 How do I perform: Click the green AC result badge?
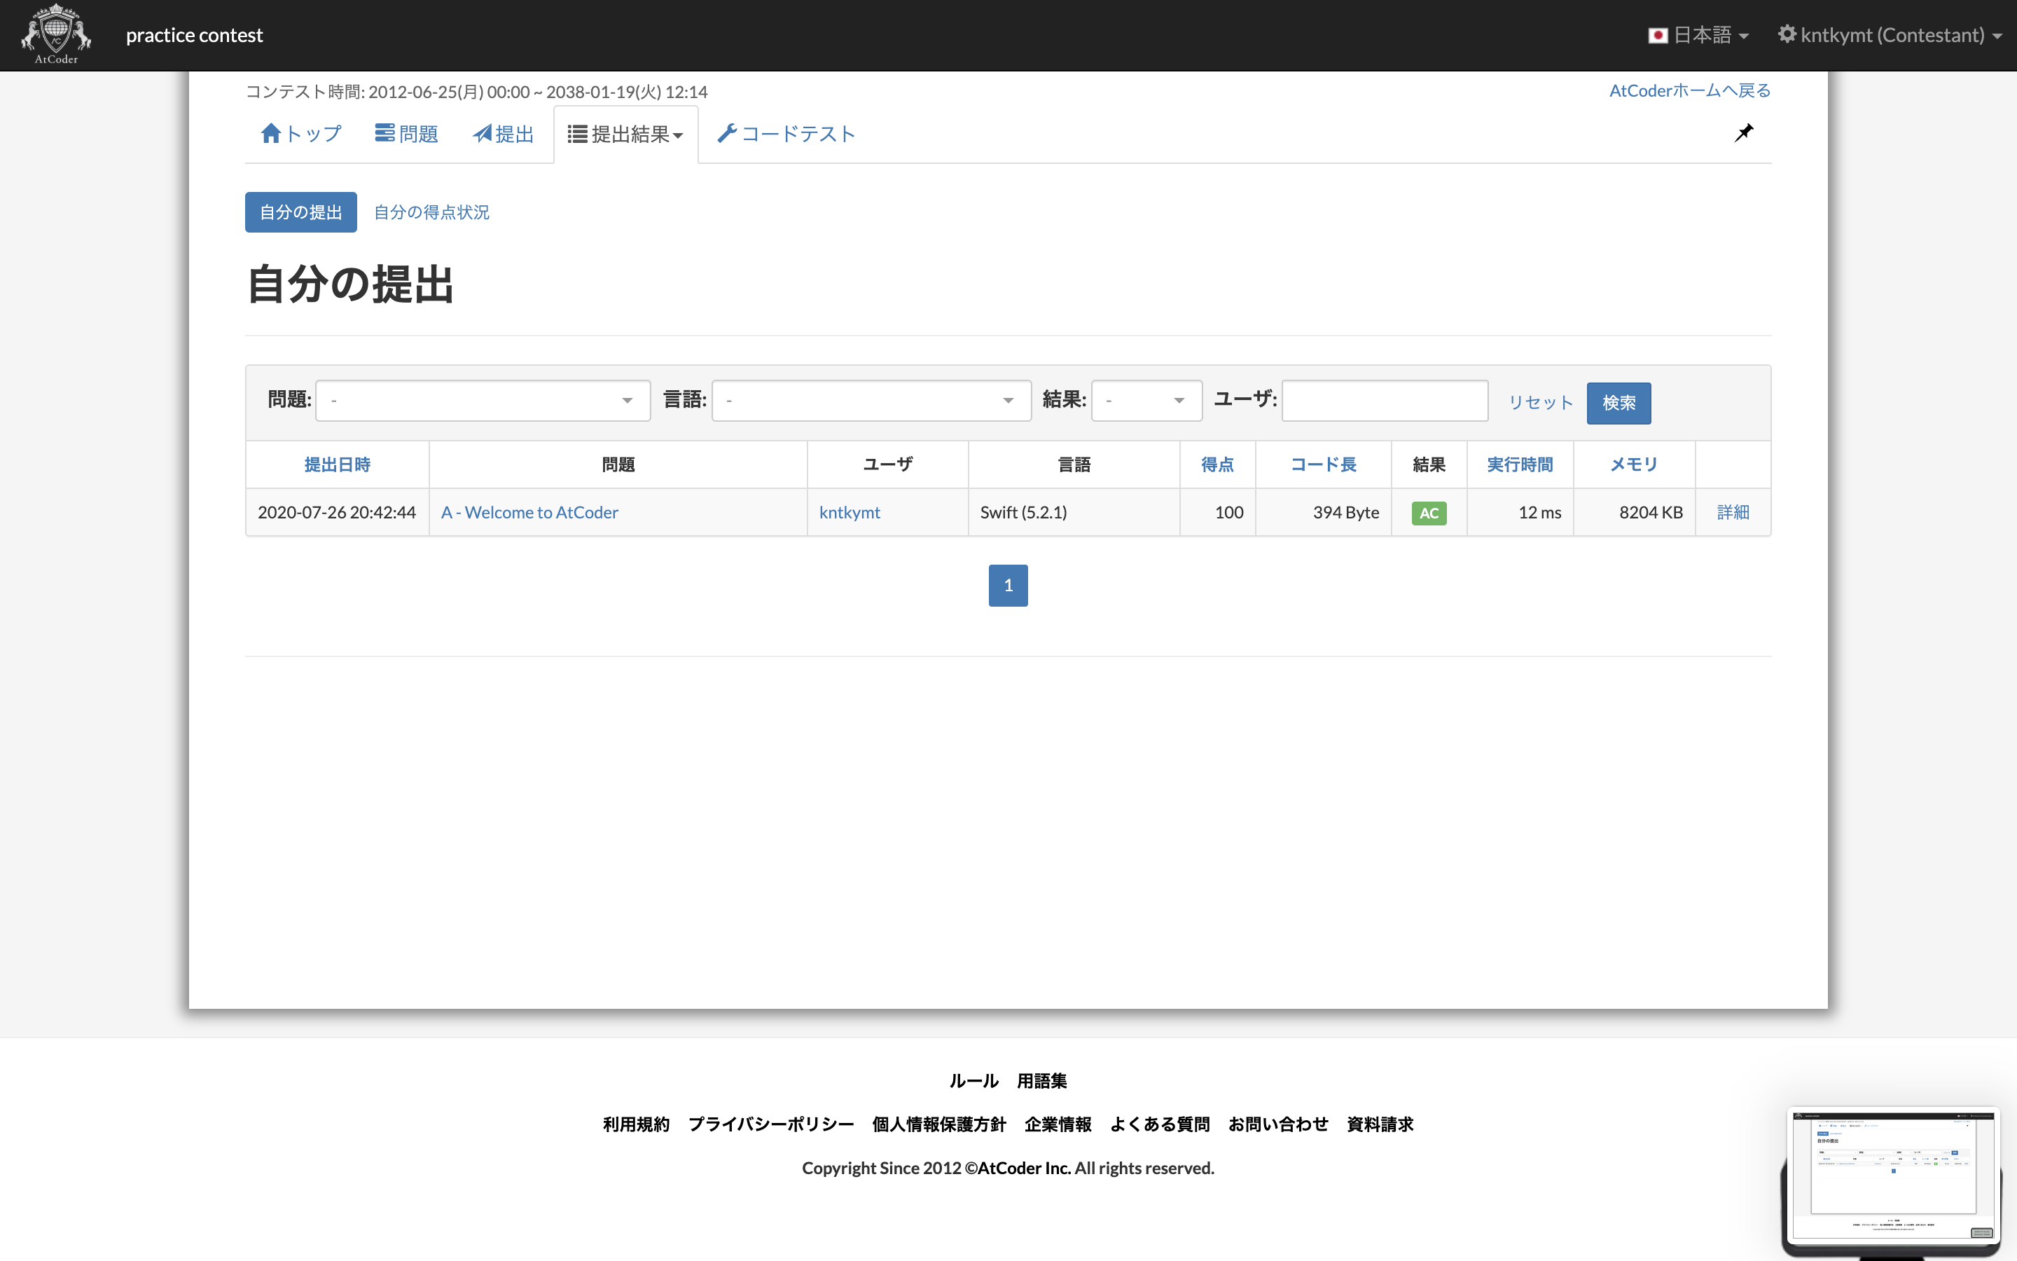[x=1429, y=514]
